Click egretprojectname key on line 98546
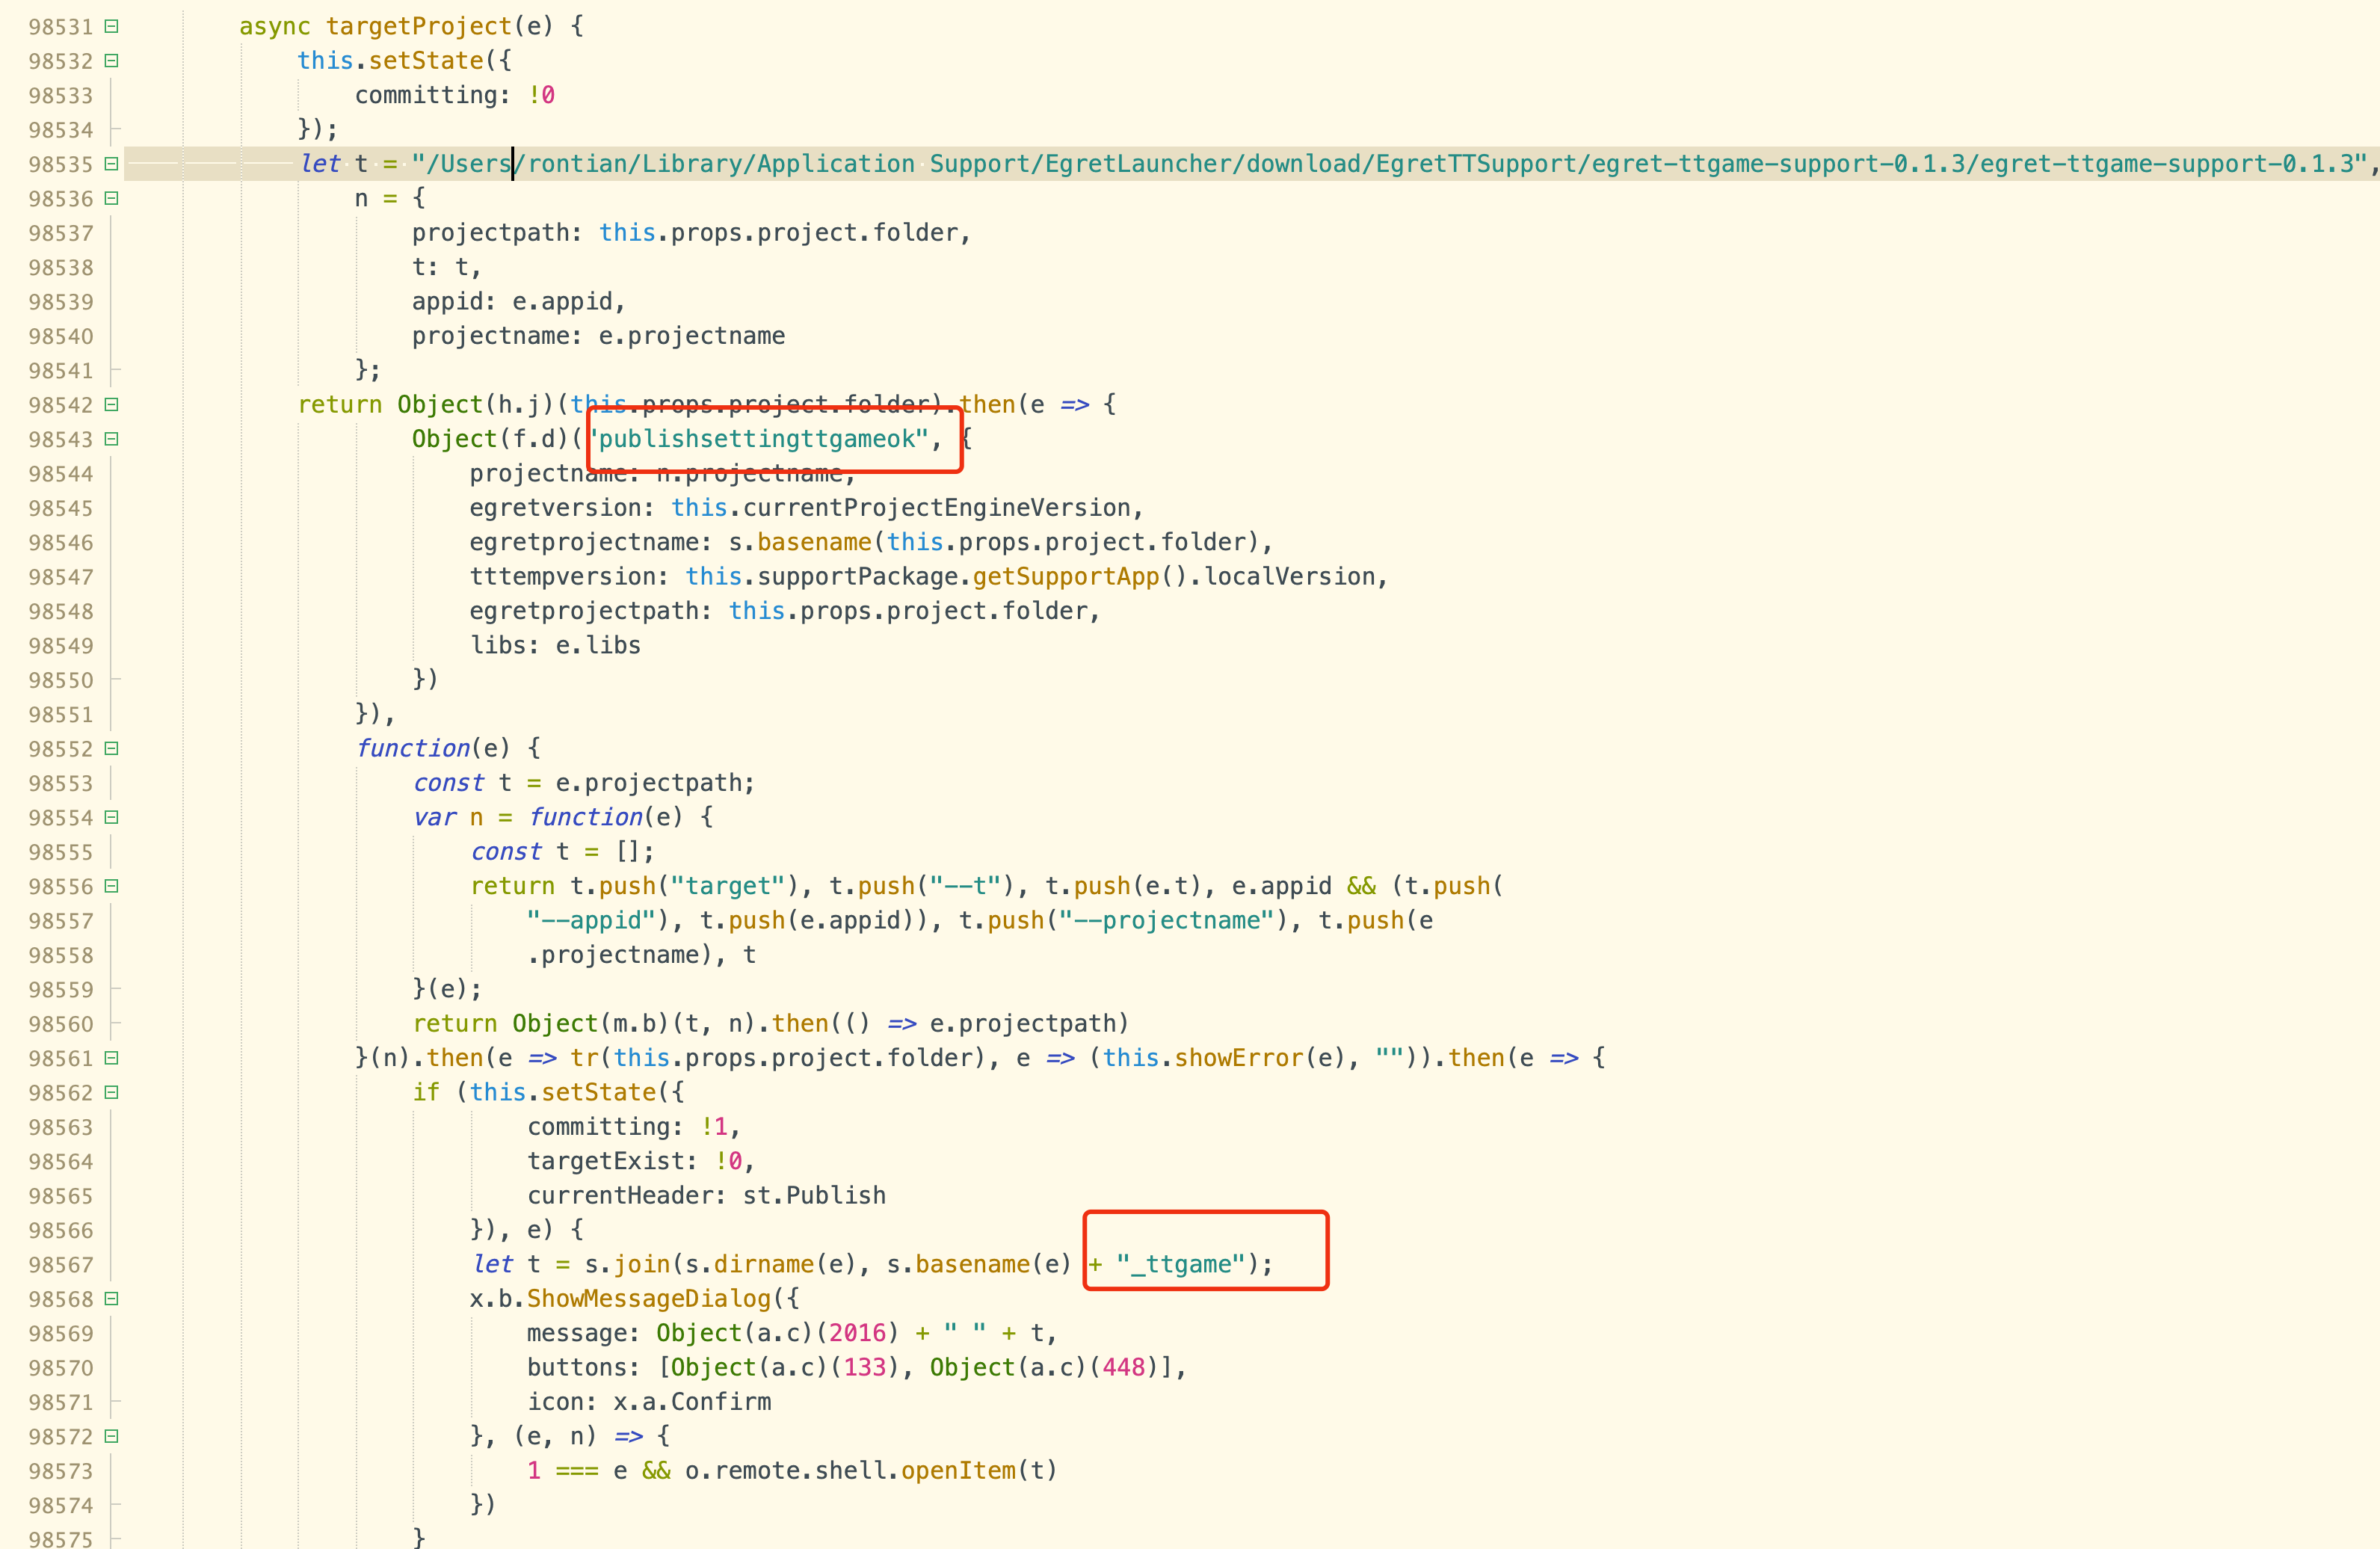Viewport: 2380px width, 1549px height. (x=584, y=542)
